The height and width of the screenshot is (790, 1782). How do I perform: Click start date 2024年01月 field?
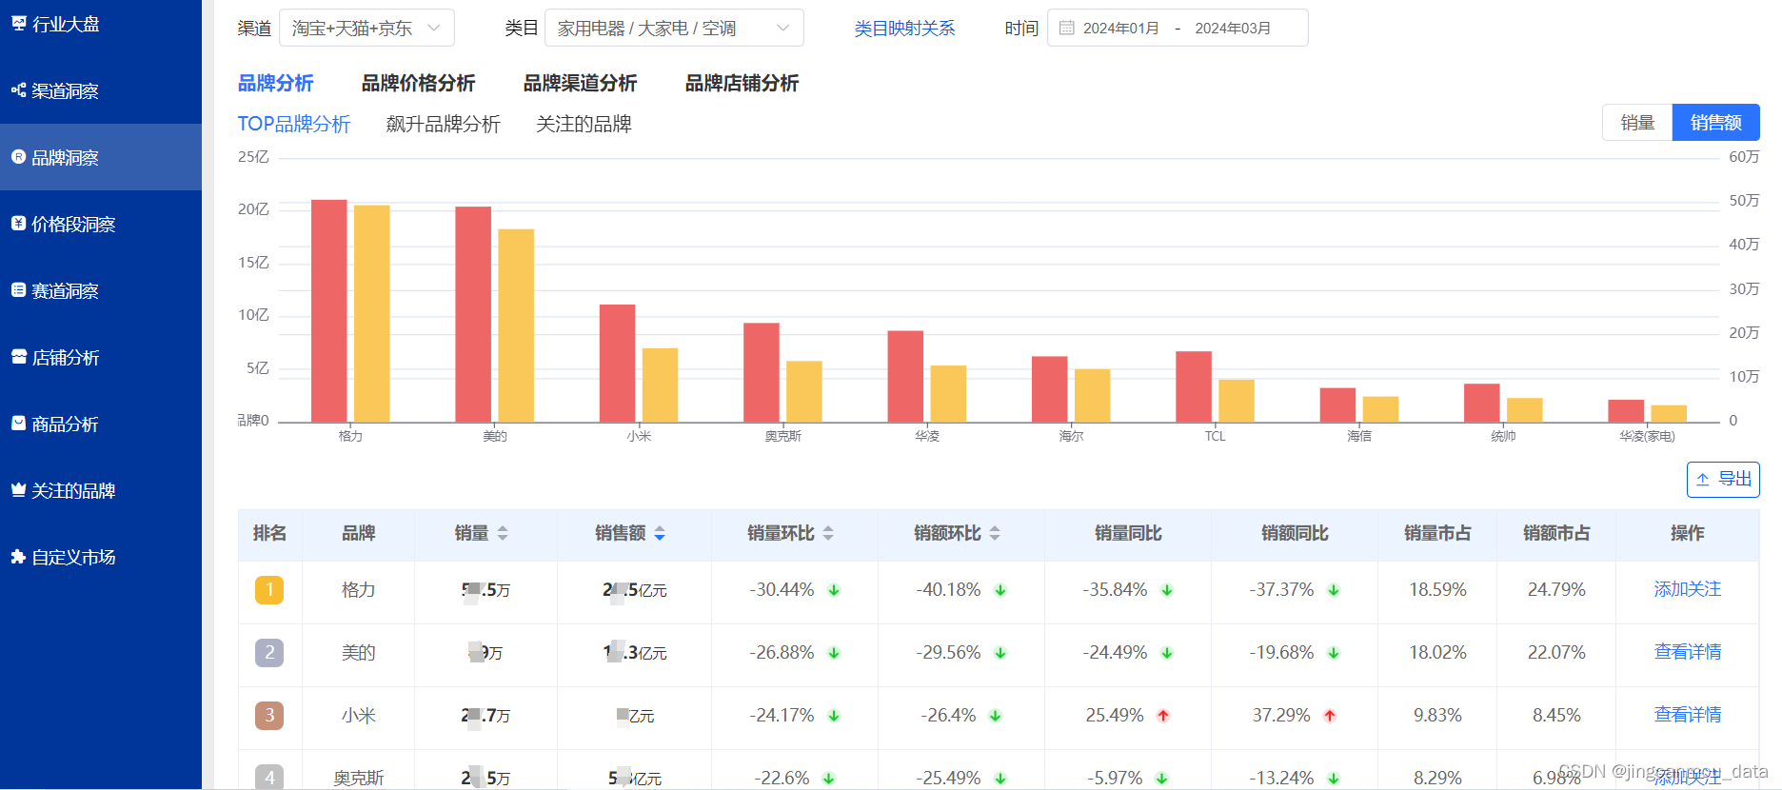coord(1121,29)
